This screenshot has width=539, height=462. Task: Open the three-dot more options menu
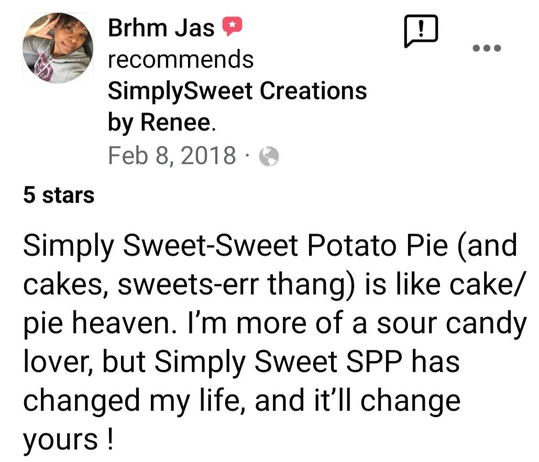coord(487,48)
